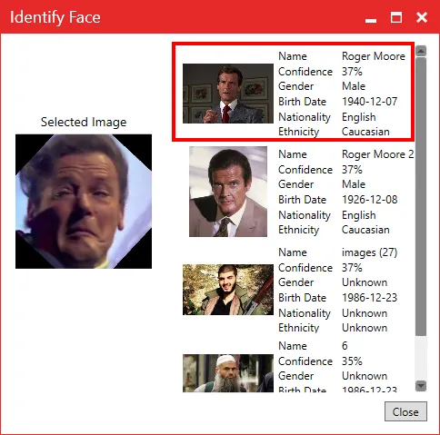The width and height of the screenshot is (440, 435).
Task: Click the scrollbar up arrow
Action: click(x=421, y=51)
